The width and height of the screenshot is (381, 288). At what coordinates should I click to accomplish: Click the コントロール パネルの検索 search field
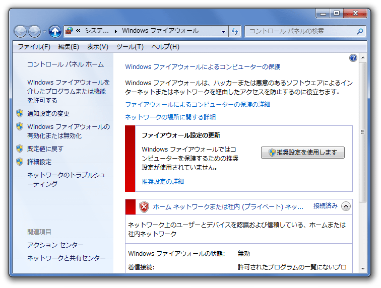coord(305,31)
